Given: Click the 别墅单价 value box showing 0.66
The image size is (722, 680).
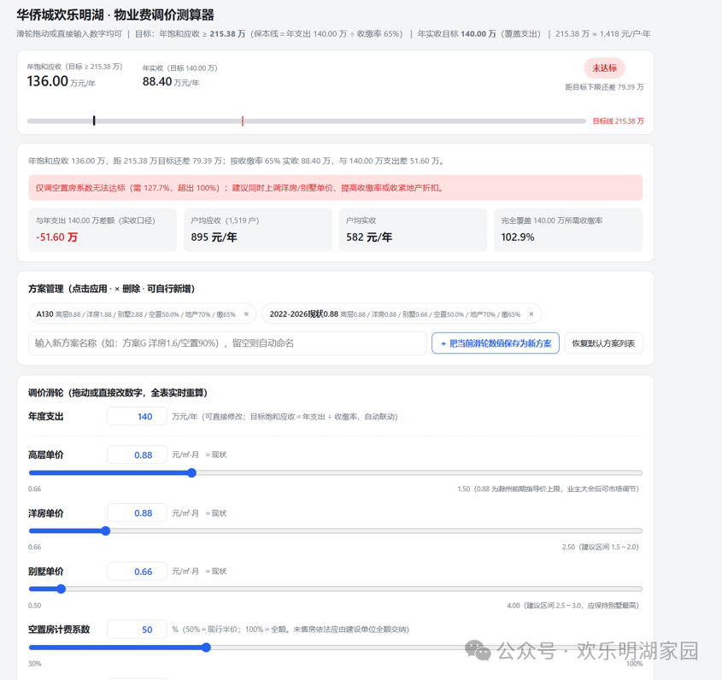Looking at the screenshot, I should (x=137, y=572).
